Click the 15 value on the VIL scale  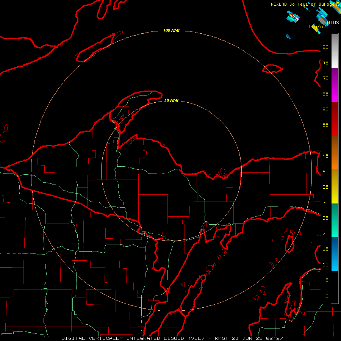[x=325, y=249]
